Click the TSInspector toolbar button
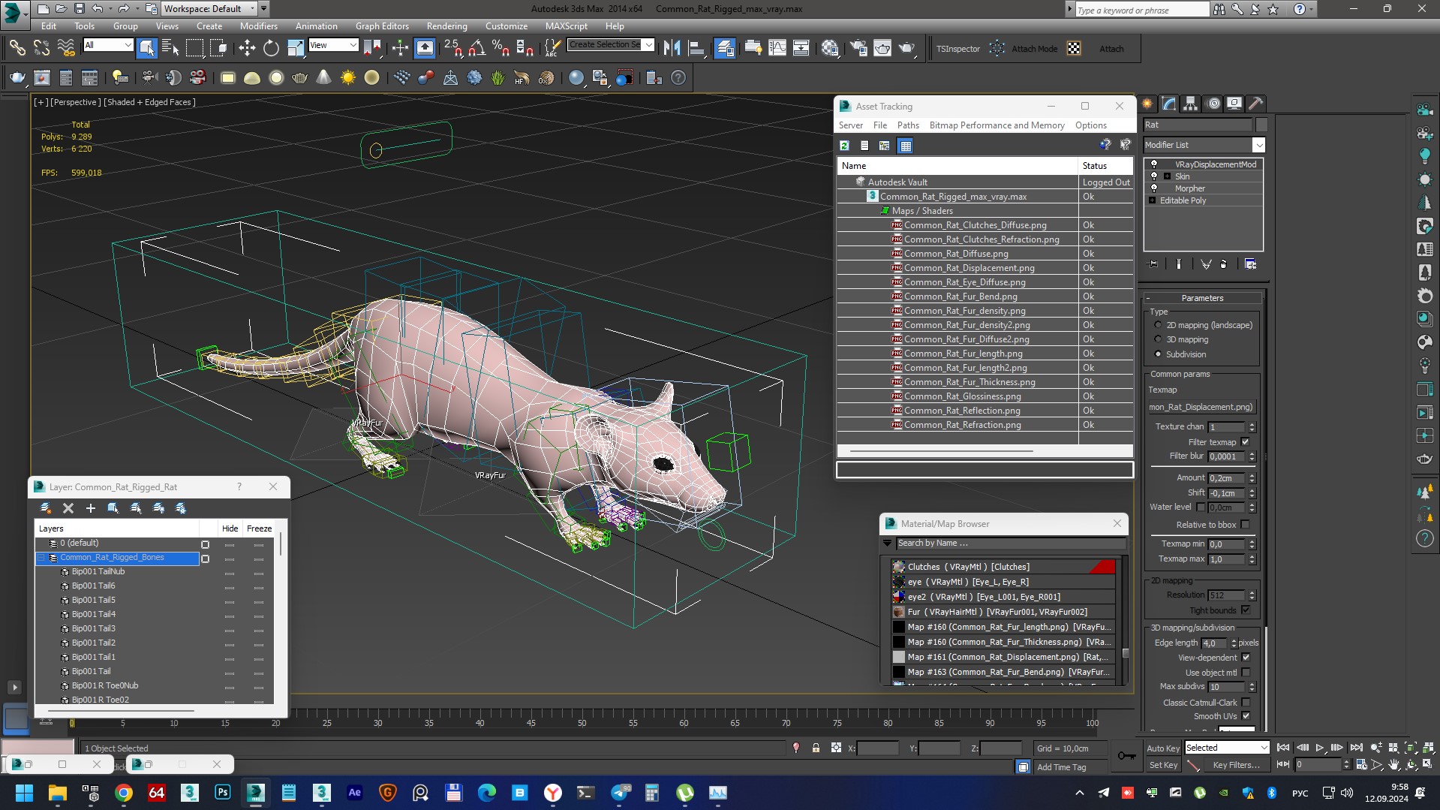 tap(958, 49)
